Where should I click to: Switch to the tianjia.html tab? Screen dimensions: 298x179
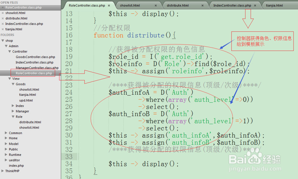[x=274, y=5]
